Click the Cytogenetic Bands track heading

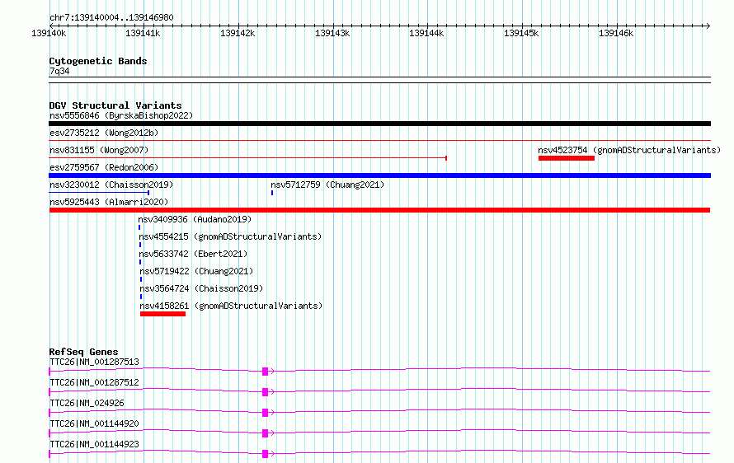click(98, 61)
